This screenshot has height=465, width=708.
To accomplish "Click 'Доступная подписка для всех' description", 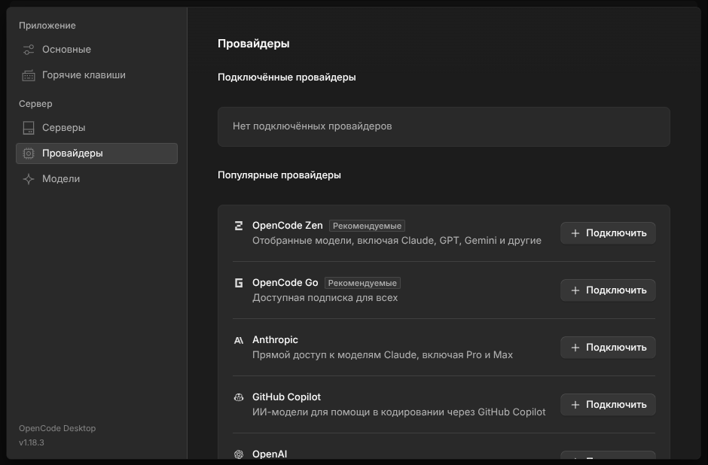I will pos(325,298).
